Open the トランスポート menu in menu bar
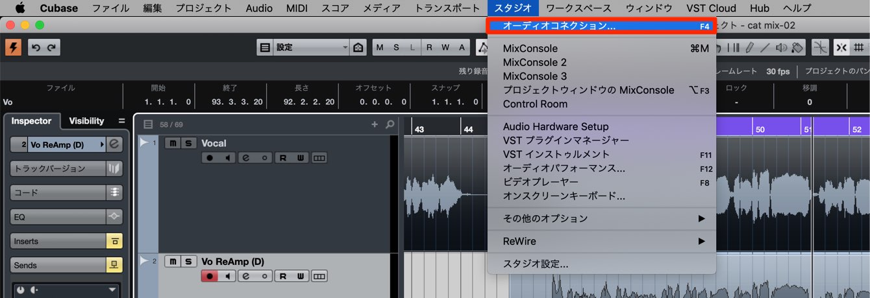Image resolution: width=870 pixels, height=298 pixels. [x=447, y=8]
